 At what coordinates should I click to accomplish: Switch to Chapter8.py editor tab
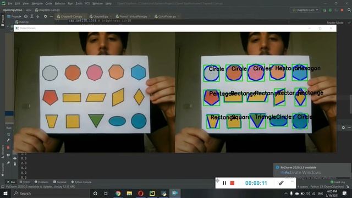(x=100, y=16)
